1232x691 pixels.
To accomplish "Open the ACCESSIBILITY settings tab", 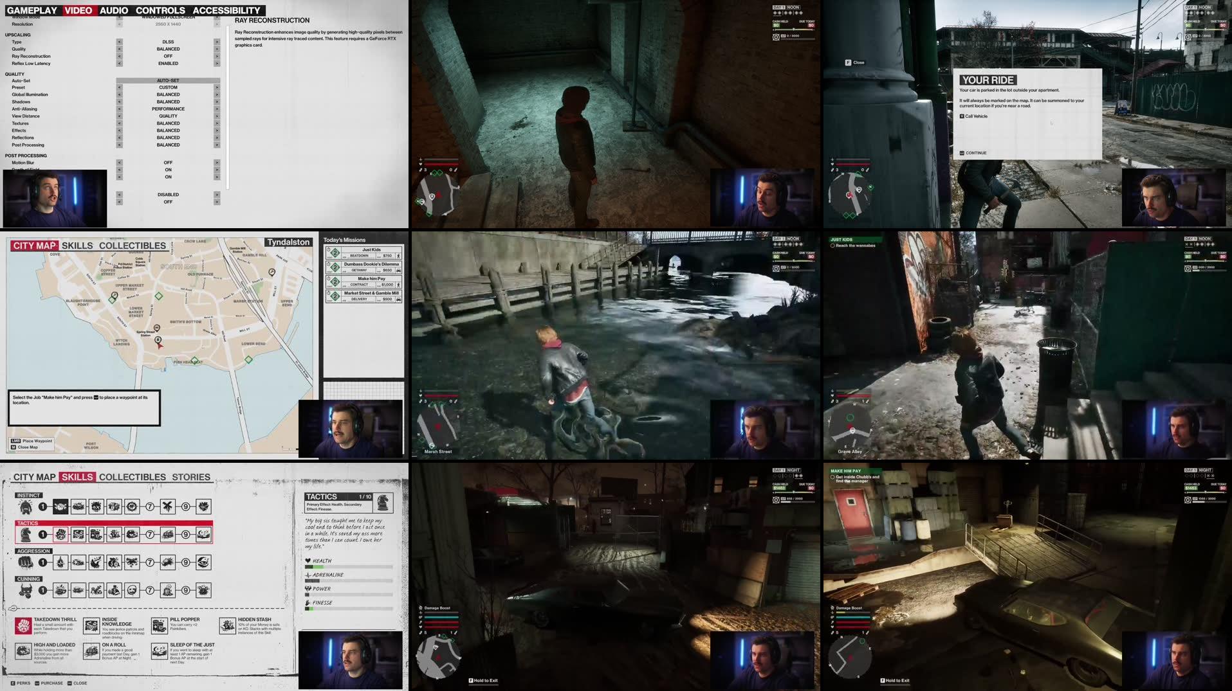I will [x=226, y=10].
